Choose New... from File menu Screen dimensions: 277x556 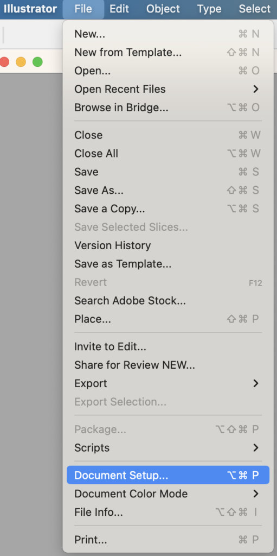(168, 34)
